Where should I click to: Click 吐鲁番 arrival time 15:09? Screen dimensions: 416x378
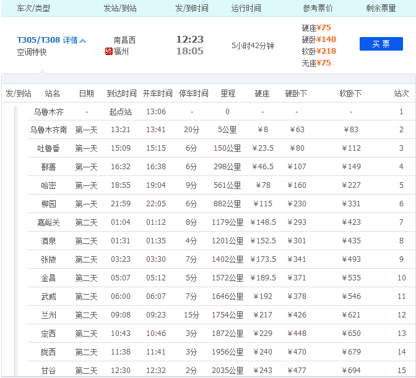pos(121,148)
